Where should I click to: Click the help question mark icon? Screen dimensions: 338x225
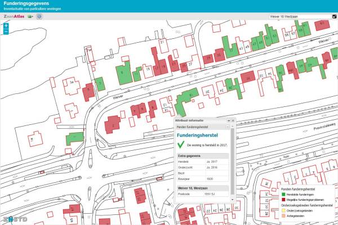tap(40, 17)
